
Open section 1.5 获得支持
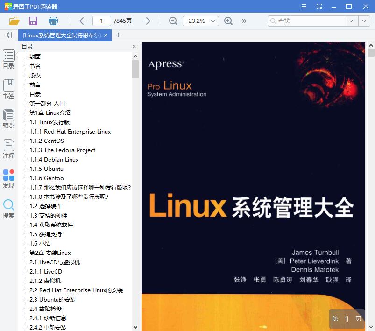tap(46, 234)
